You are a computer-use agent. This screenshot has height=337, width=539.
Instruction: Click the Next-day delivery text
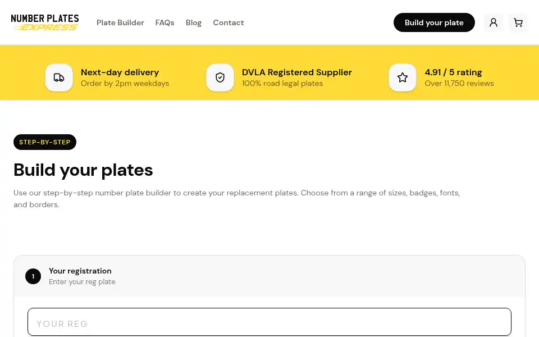tap(120, 72)
